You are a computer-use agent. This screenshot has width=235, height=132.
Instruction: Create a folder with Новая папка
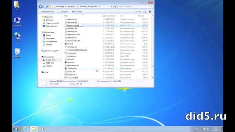(77, 11)
